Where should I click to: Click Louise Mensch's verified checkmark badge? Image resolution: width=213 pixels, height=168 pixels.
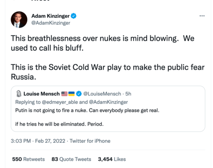[x=79, y=94]
